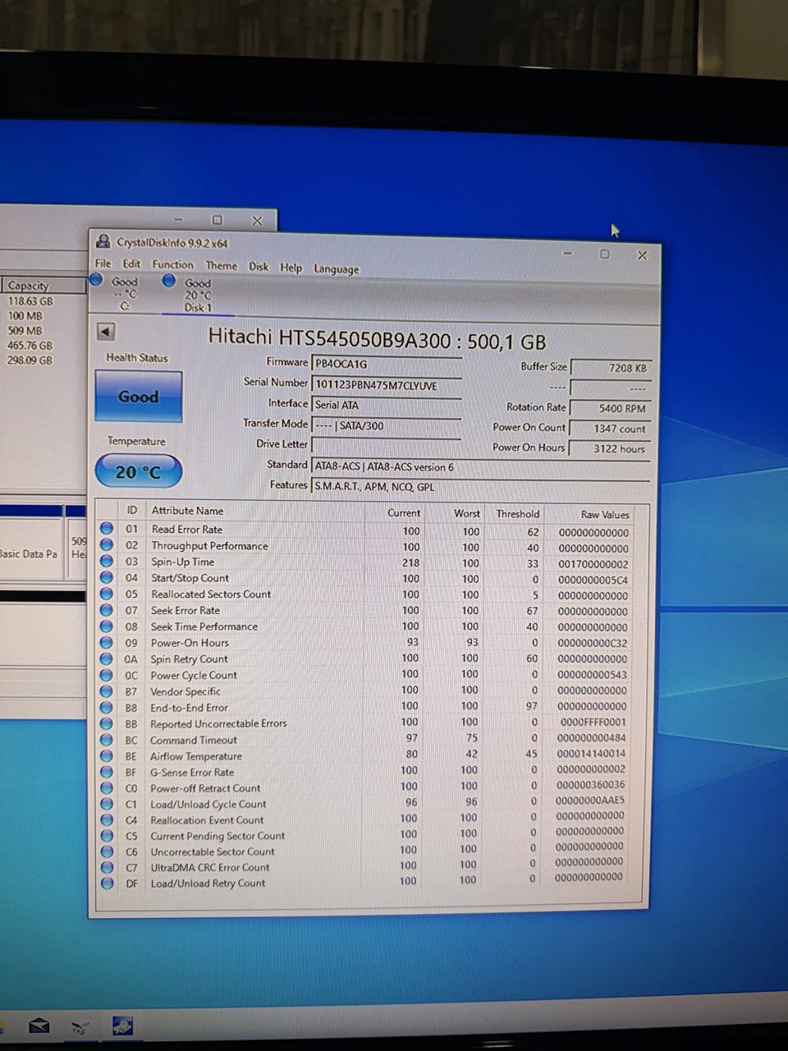
Task: Click status icon for Reallocation Event Count
Action: click(x=107, y=819)
